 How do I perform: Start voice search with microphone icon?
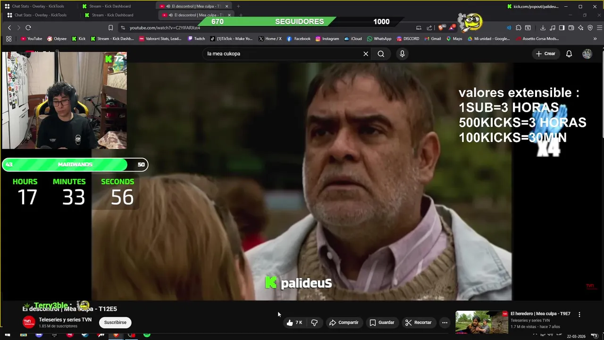click(x=402, y=54)
